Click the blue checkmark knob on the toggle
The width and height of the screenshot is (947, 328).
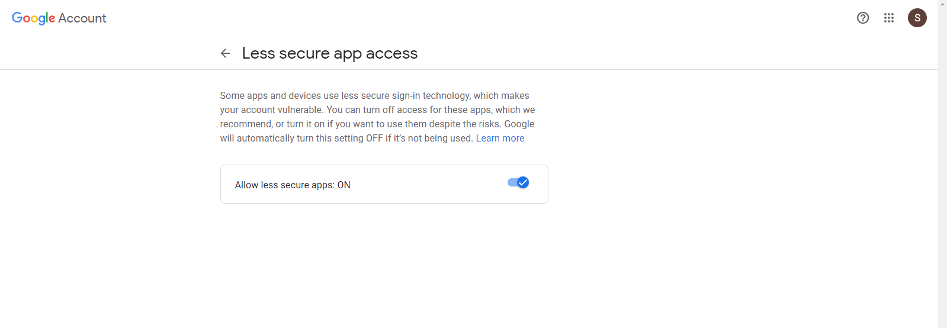(523, 182)
